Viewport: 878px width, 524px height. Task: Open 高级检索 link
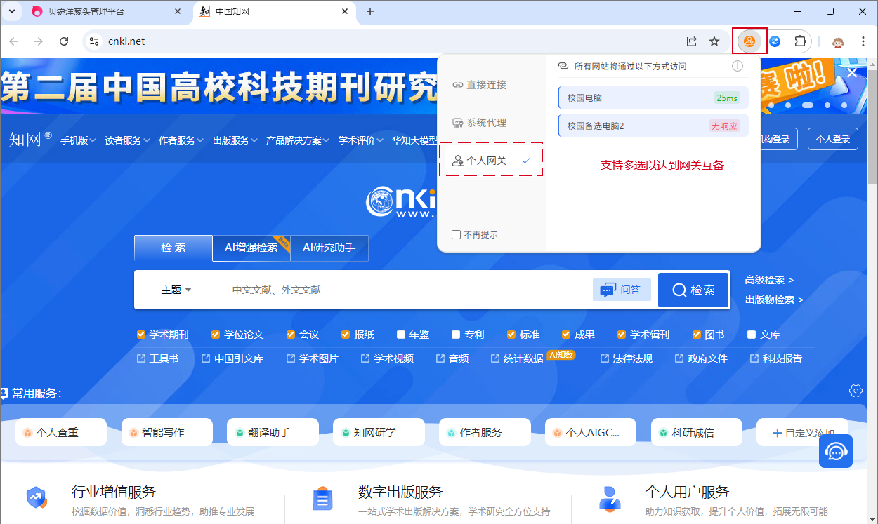pos(769,280)
